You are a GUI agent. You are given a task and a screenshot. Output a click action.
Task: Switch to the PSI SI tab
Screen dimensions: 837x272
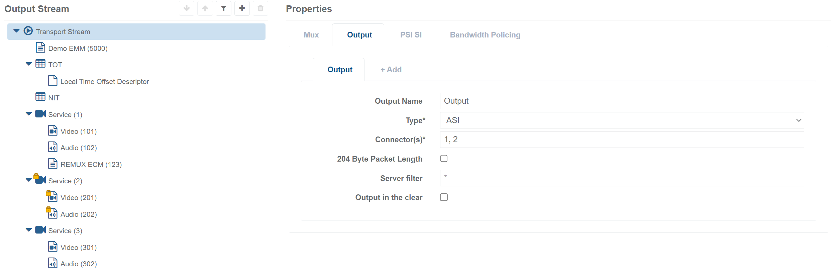(x=411, y=35)
